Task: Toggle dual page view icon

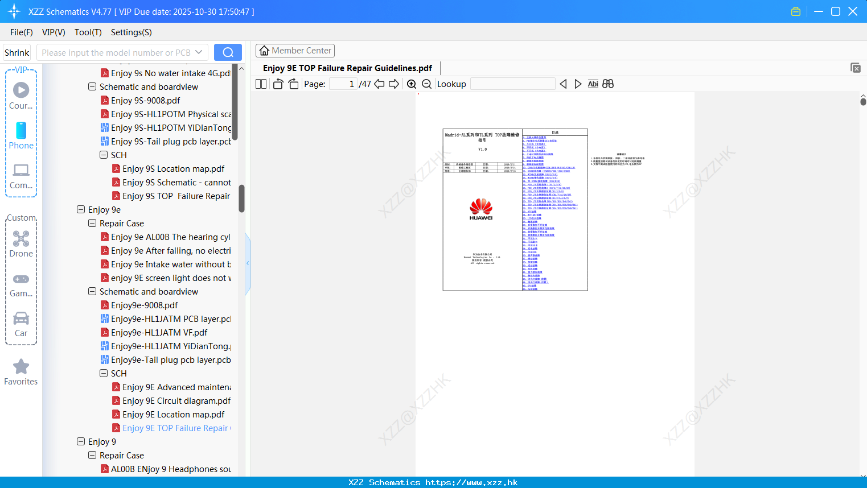Action: (261, 84)
